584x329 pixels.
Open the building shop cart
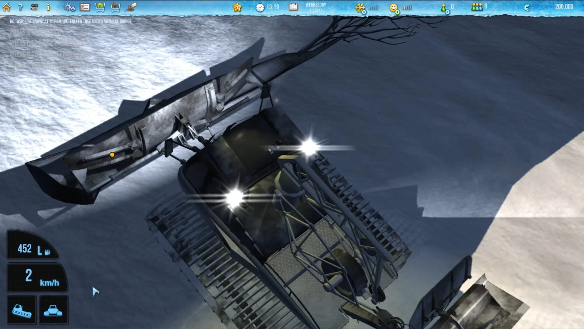100,7
